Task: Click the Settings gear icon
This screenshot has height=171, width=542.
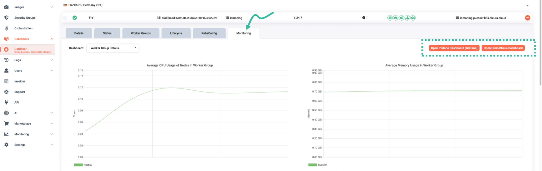Action: [6, 145]
